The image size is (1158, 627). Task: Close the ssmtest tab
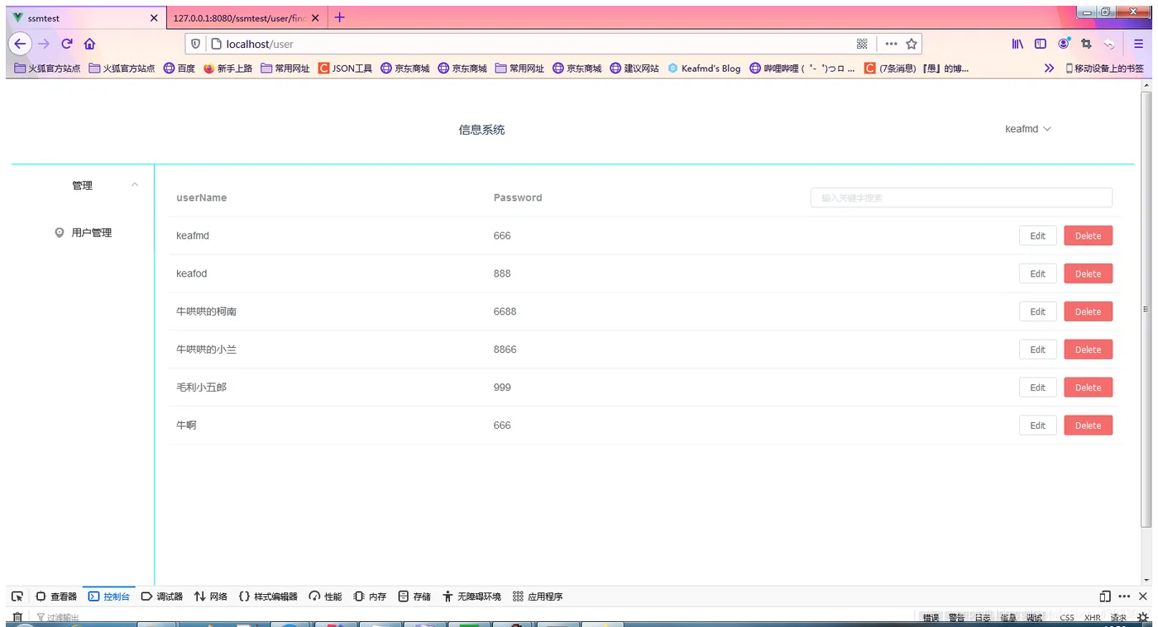(154, 18)
